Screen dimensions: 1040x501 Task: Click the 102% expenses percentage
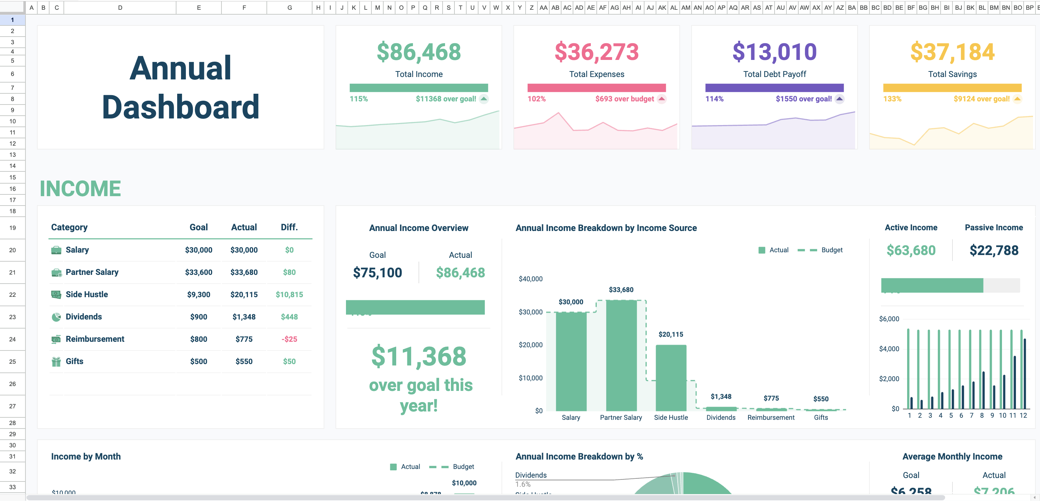coord(536,99)
